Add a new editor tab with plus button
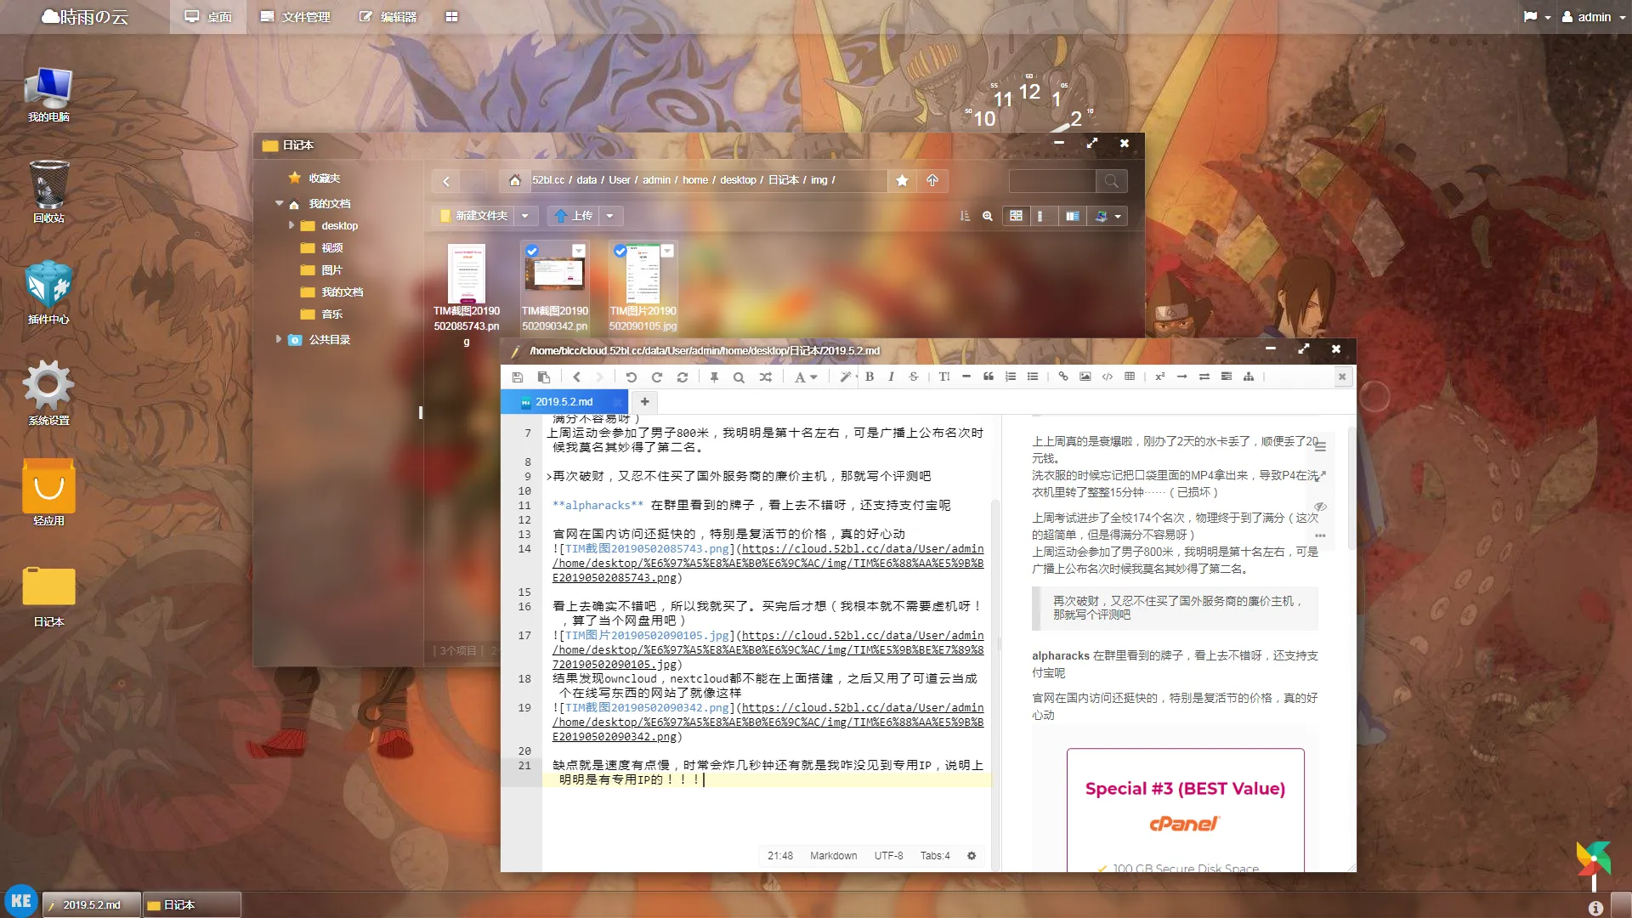 point(645,401)
